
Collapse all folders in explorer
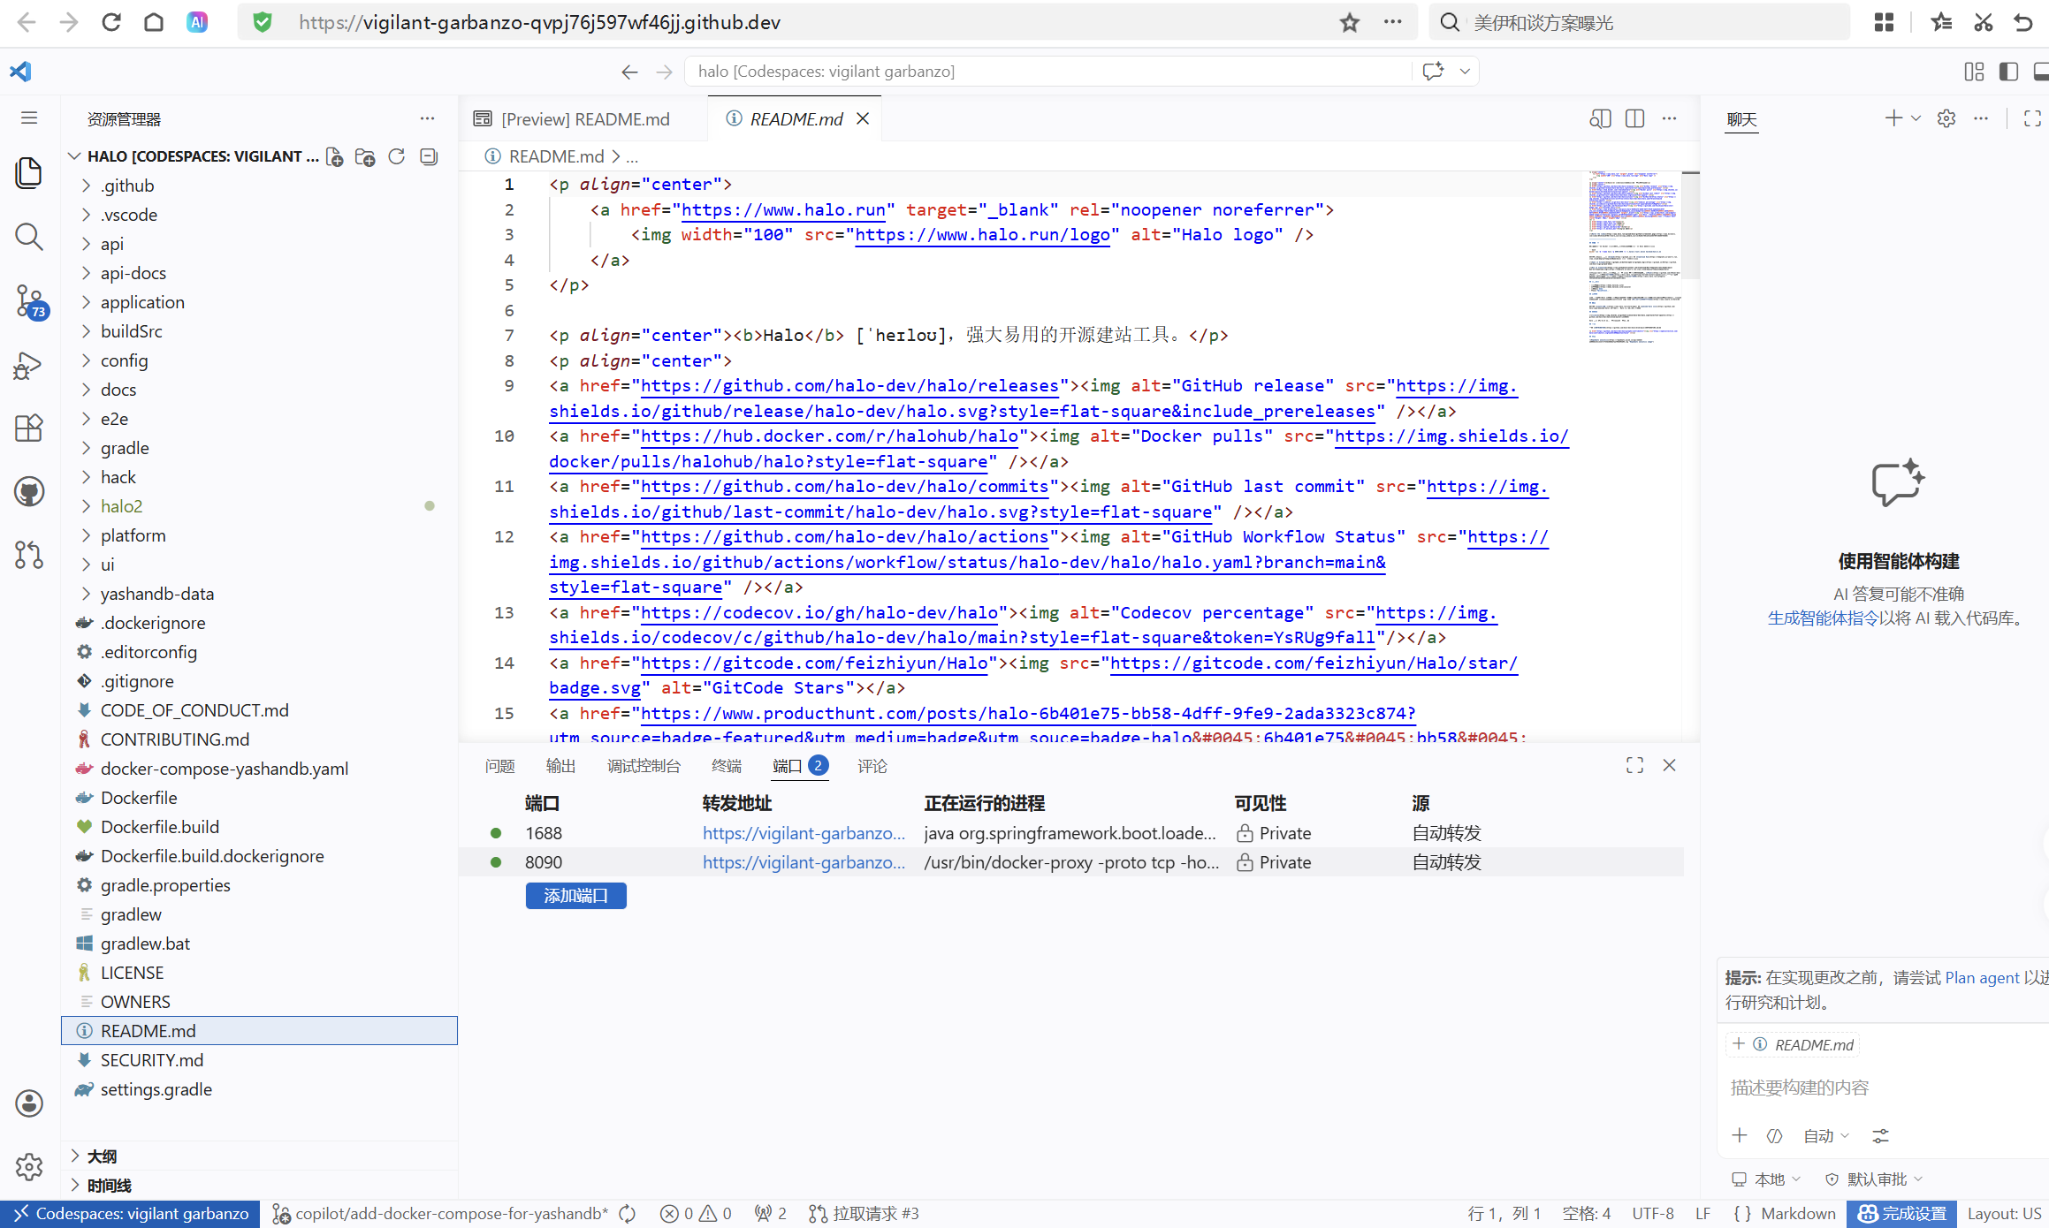pos(429,156)
